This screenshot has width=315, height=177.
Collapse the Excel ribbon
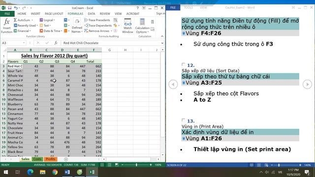162,36
